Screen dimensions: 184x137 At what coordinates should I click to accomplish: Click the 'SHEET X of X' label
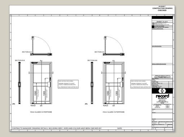(162, 22)
